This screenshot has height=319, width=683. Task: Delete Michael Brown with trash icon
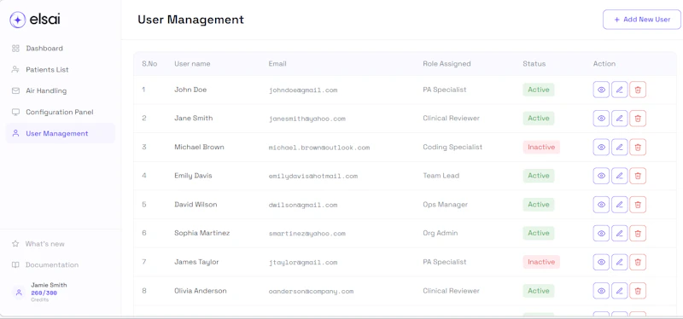[x=638, y=147]
